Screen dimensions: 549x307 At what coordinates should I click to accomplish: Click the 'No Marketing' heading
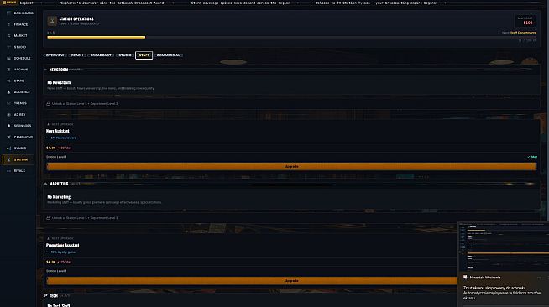59,197
